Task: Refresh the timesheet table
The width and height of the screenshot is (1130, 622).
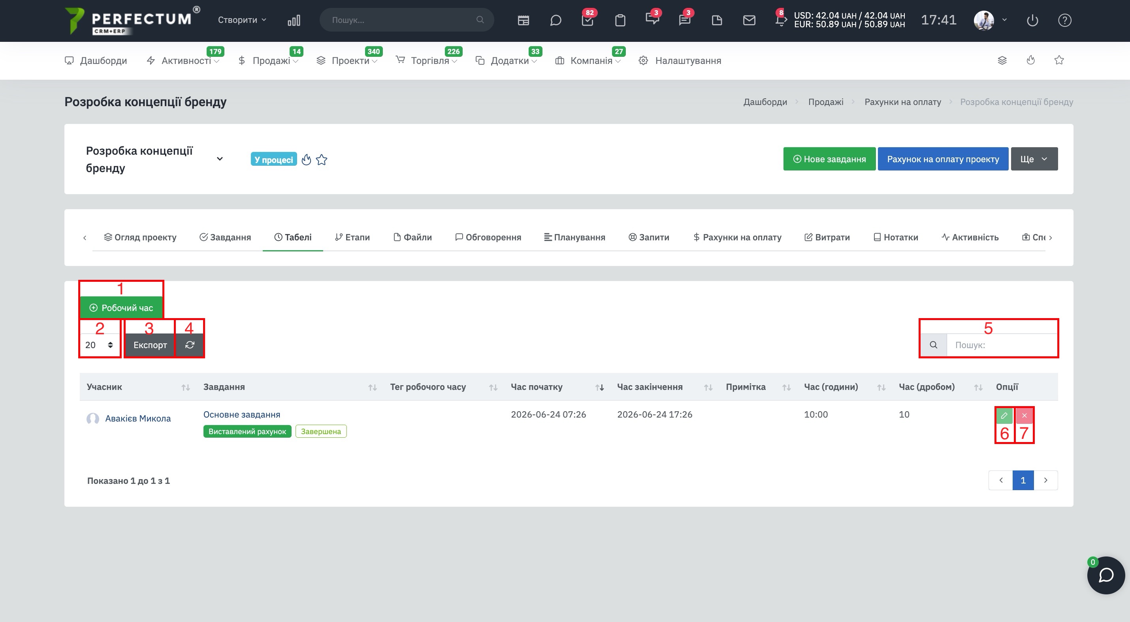Action: pos(190,345)
